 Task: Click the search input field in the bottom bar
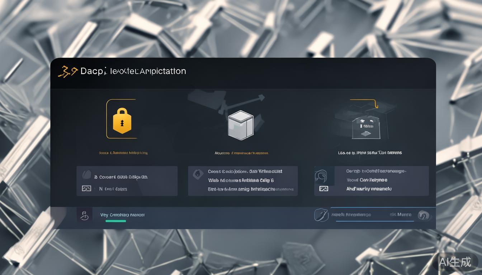[x=362, y=214]
